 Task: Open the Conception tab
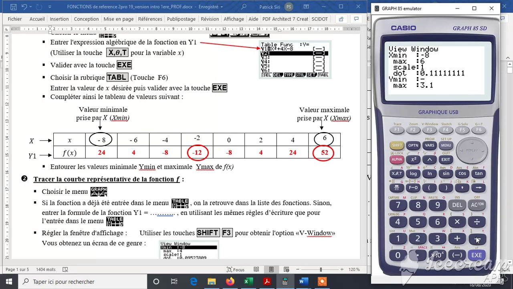(86, 19)
